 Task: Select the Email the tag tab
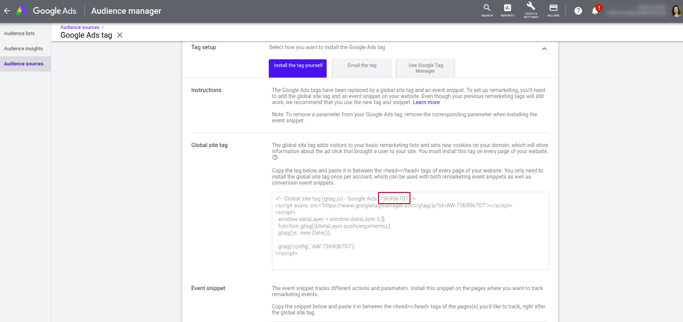pos(362,68)
